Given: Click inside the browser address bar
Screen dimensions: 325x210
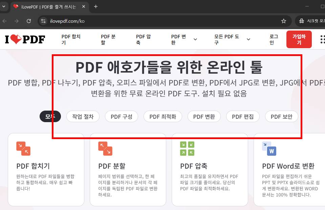Looking at the screenshot, I should (x=102, y=21).
